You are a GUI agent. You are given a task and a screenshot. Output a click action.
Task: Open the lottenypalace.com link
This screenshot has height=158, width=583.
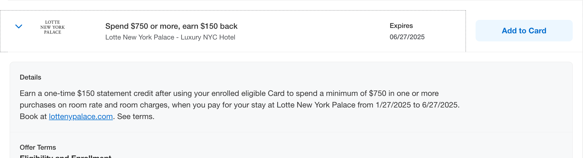[80, 116]
